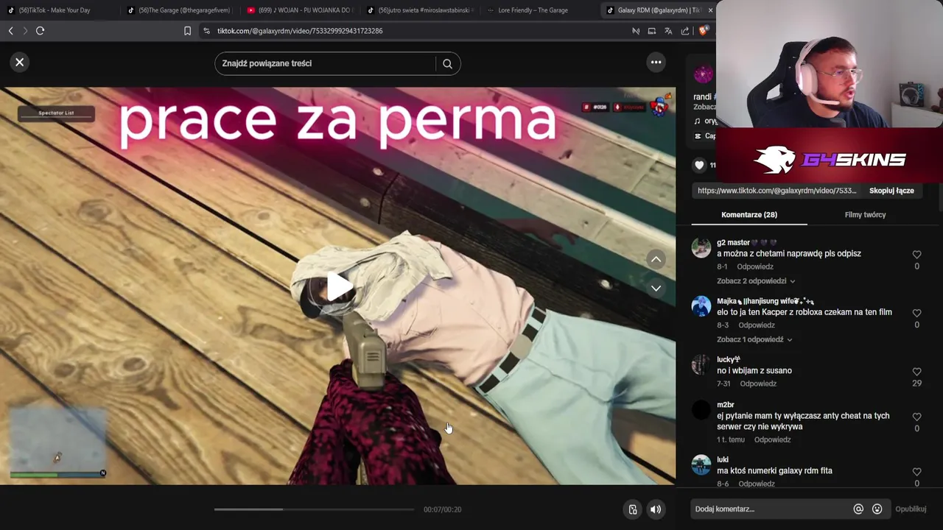Open the m2br username link
The height and width of the screenshot is (530, 943).
pyautogui.click(x=726, y=405)
